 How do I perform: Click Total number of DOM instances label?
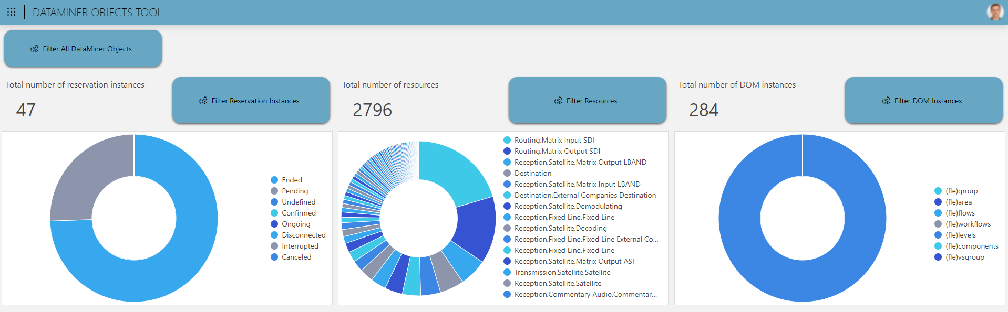click(x=737, y=85)
